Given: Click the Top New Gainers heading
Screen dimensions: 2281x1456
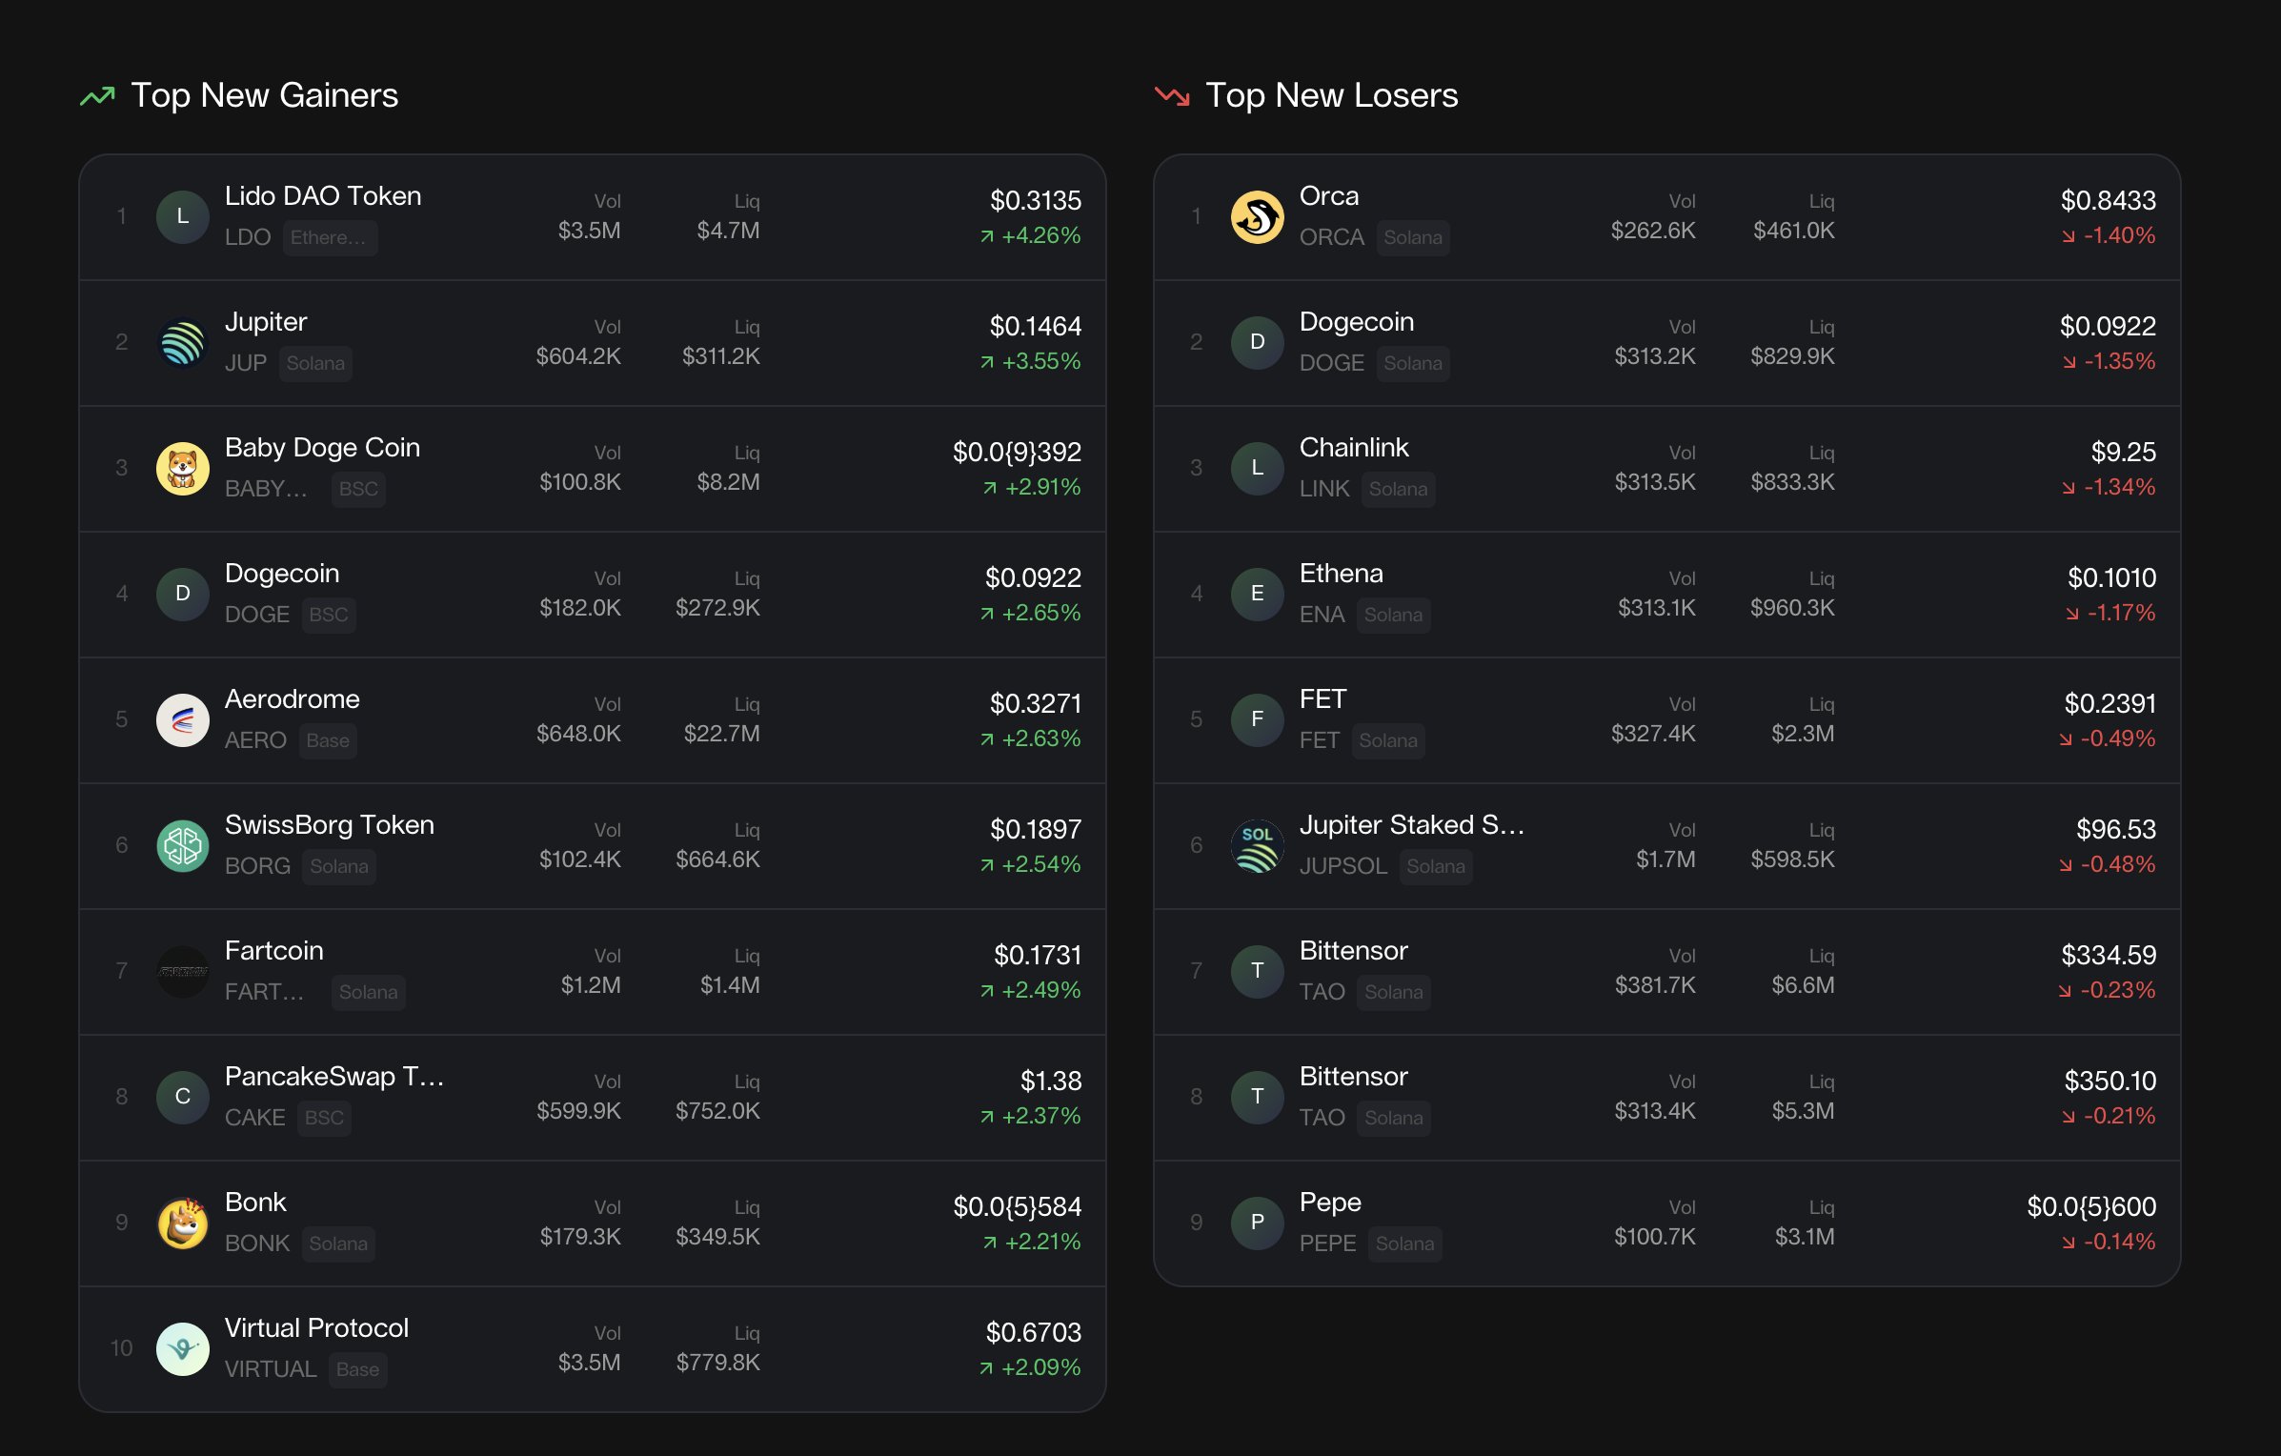Looking at the screenshot, I should coord(264,95).
